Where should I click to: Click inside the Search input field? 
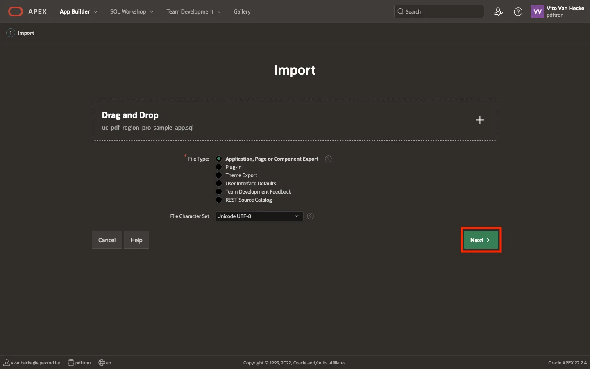(442, 11)
